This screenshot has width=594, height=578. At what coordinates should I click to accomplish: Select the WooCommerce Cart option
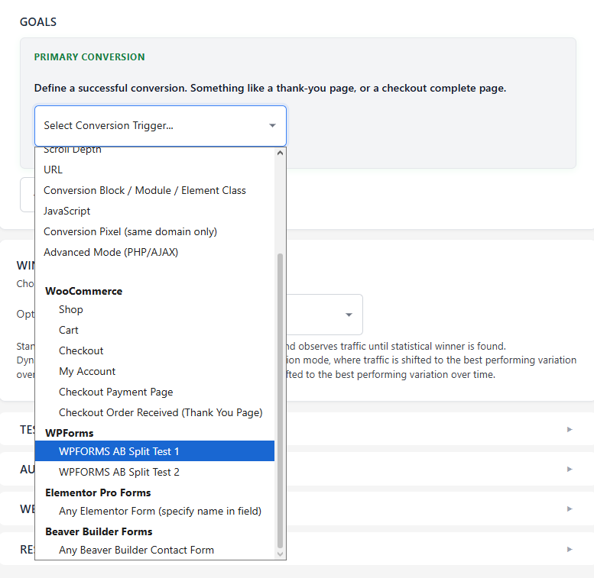pyautogui.click(x=154, y=331)
